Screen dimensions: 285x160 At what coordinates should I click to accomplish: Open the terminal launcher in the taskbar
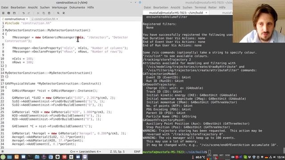point(30,157)
